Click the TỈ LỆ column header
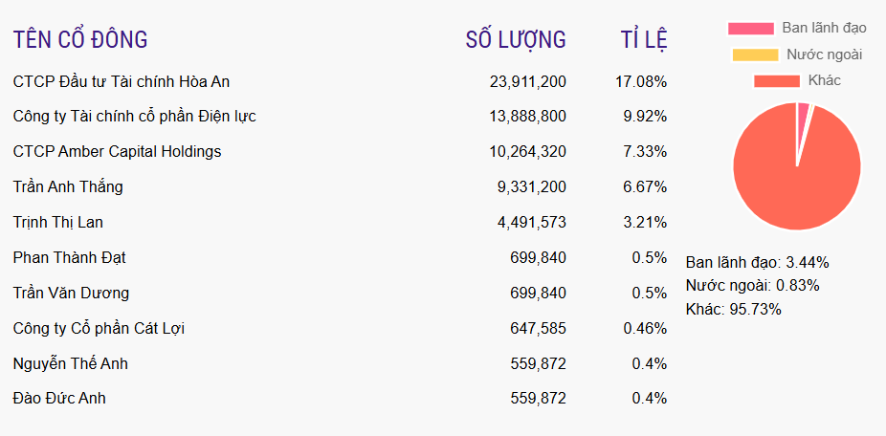 click(x=643, y=40)
